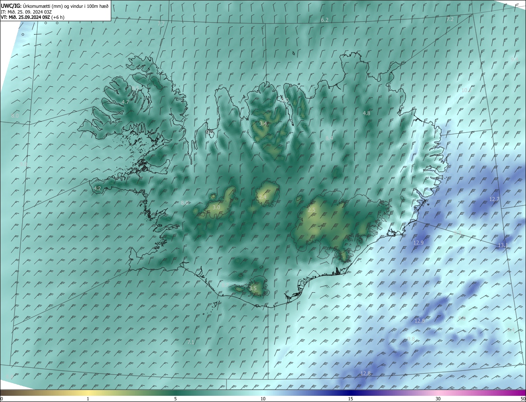Click the 10 tick on the color scale

(x=263, y=399)
